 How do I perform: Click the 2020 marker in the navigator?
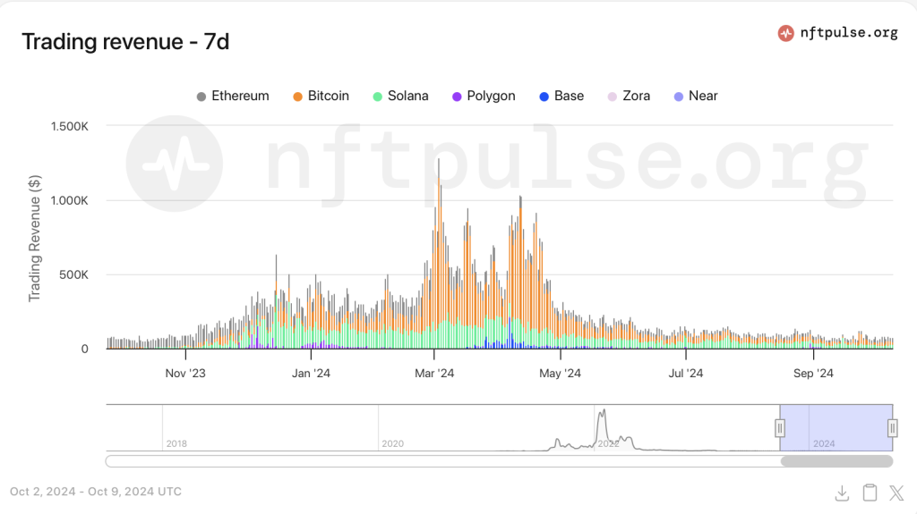pos(392,444)
